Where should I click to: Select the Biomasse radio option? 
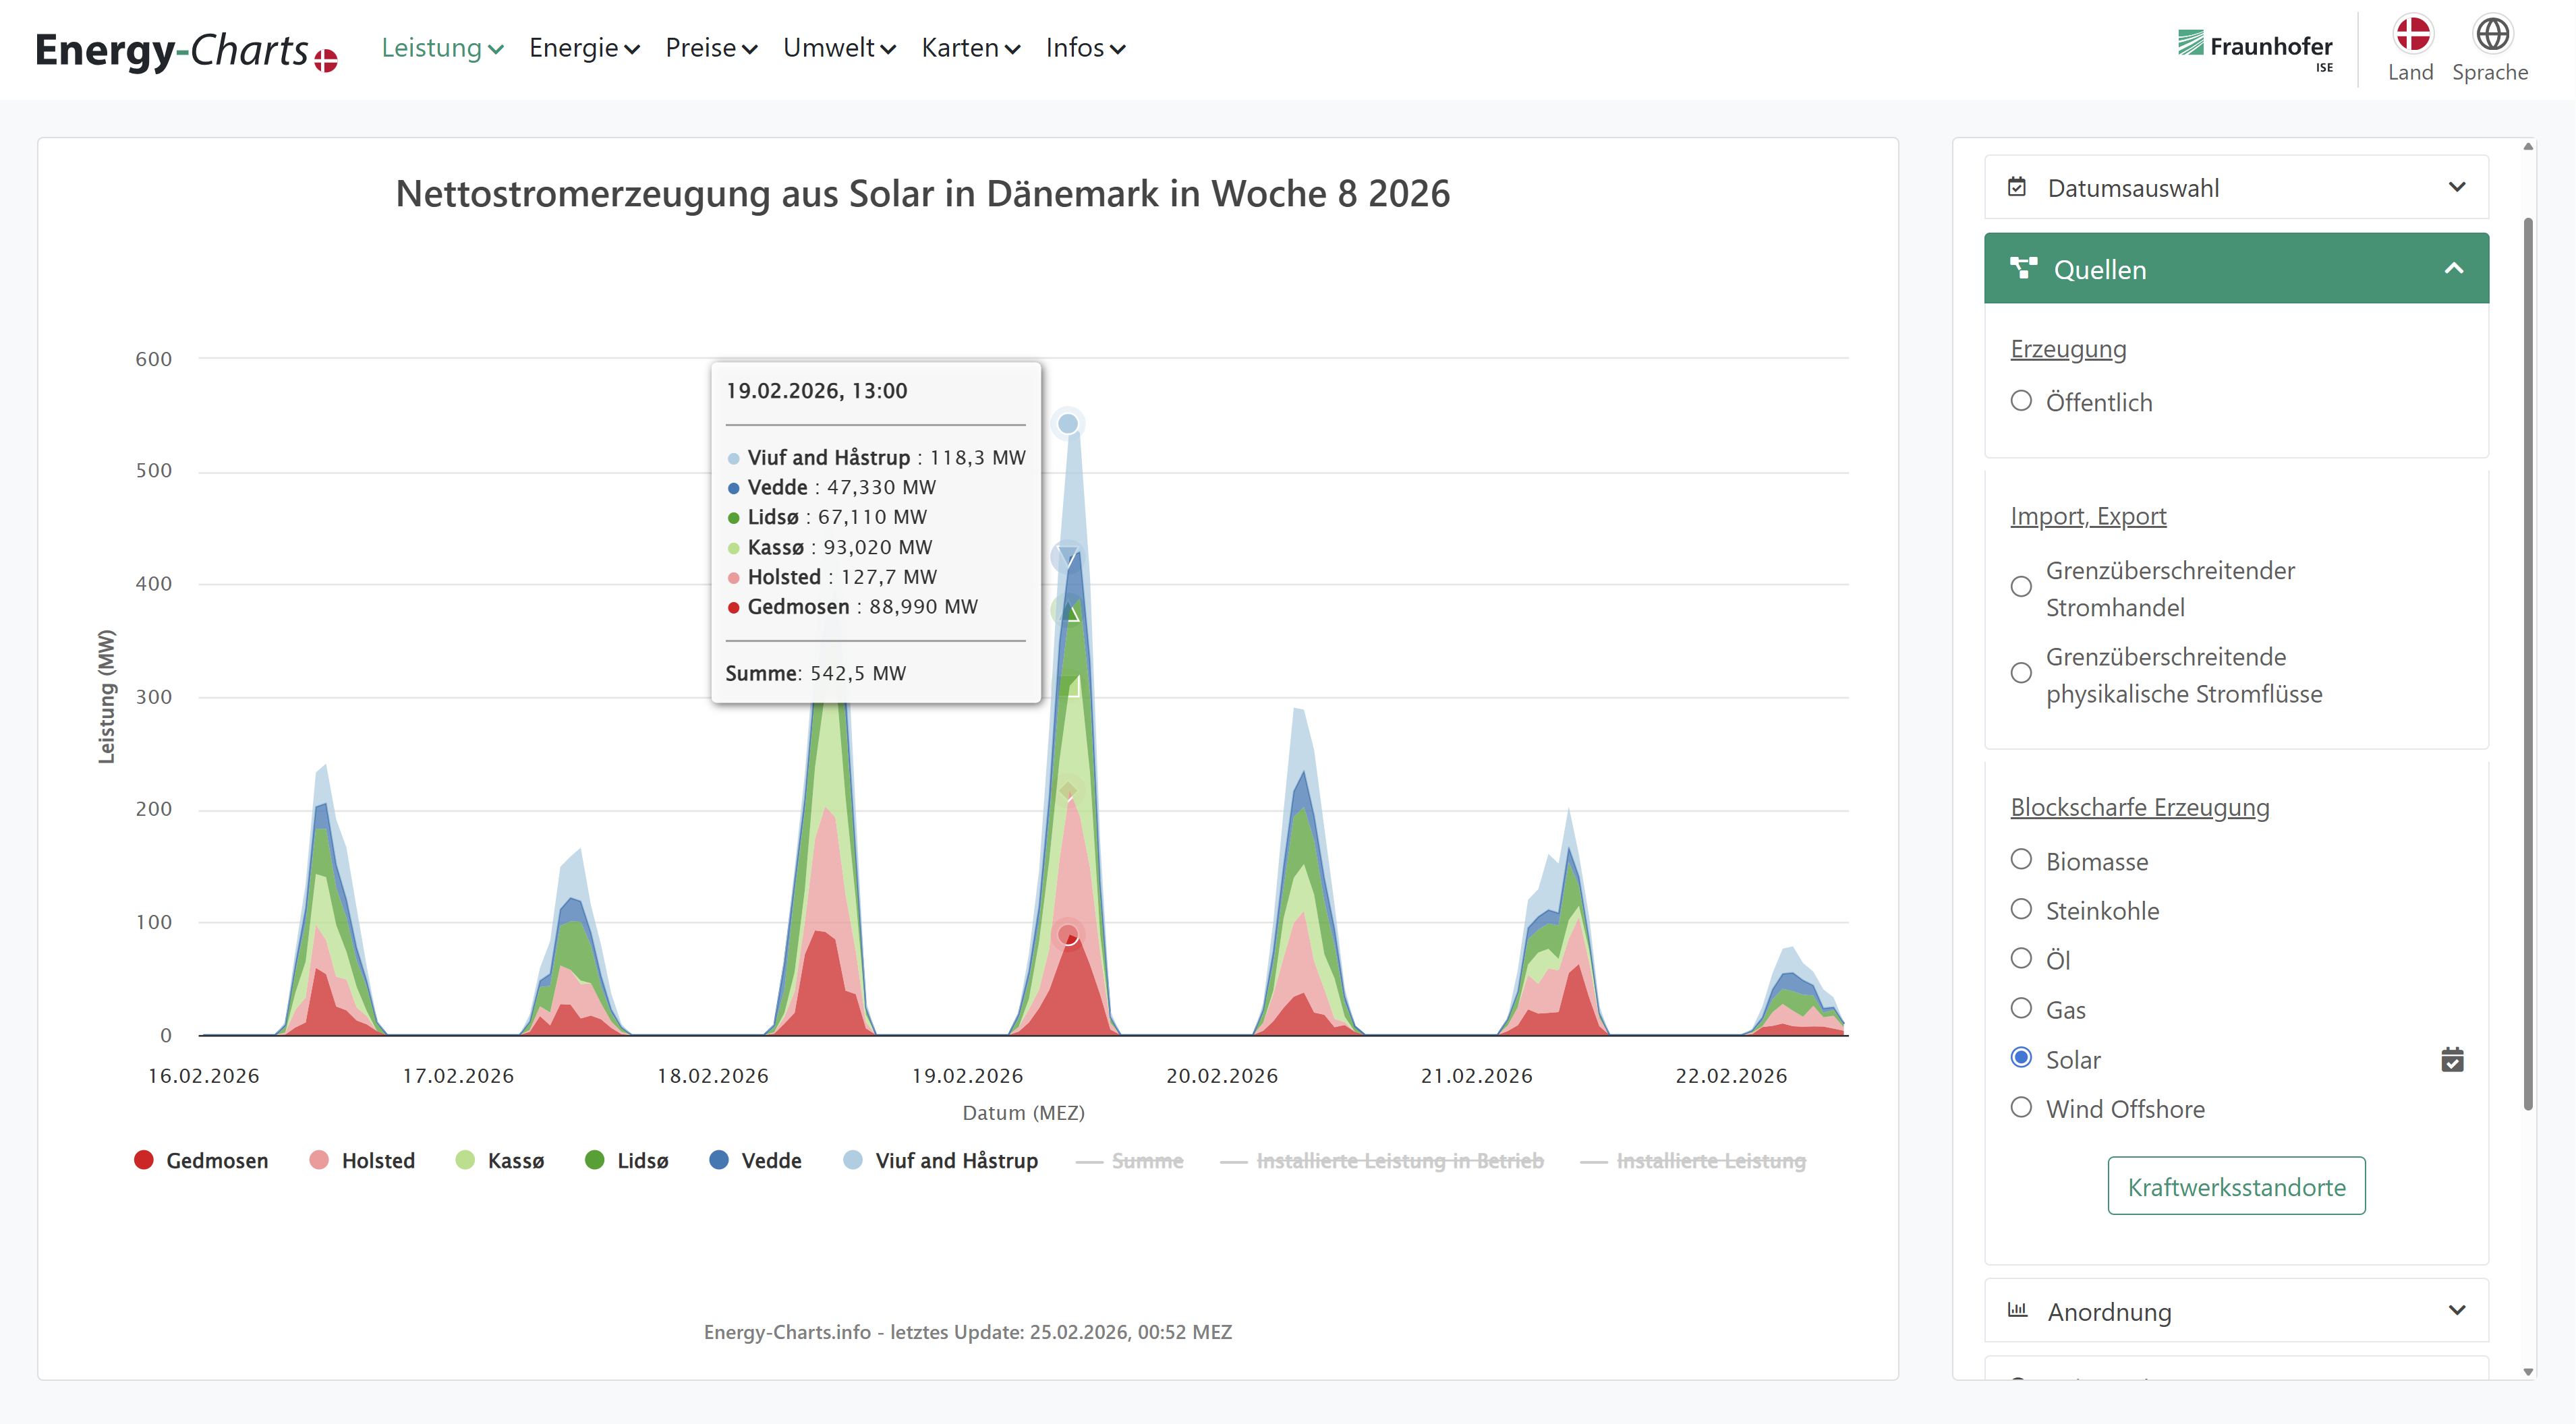[x=2020, y=860]
